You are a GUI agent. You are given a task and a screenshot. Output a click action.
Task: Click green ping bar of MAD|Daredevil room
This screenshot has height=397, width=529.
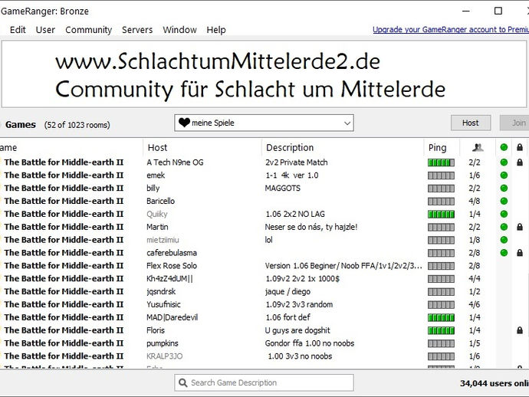(441, 318)
